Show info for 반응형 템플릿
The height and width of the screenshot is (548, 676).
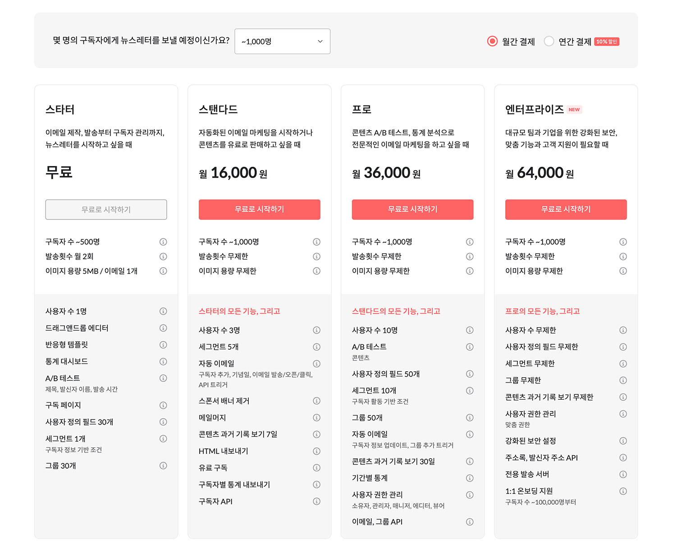point(163,345)
